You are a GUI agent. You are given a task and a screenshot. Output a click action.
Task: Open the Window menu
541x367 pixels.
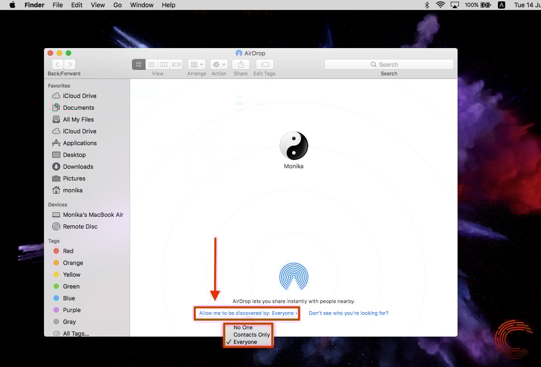tap(142, 5)
